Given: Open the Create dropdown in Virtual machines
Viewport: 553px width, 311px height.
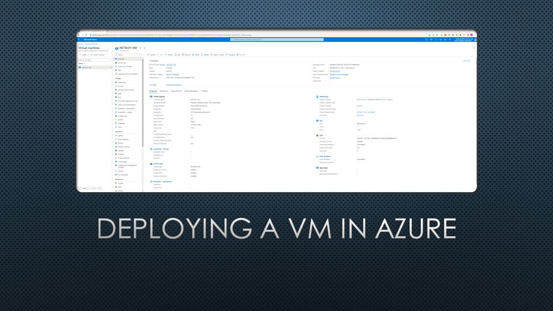Looking at the screenshot, I should [84, 55].
